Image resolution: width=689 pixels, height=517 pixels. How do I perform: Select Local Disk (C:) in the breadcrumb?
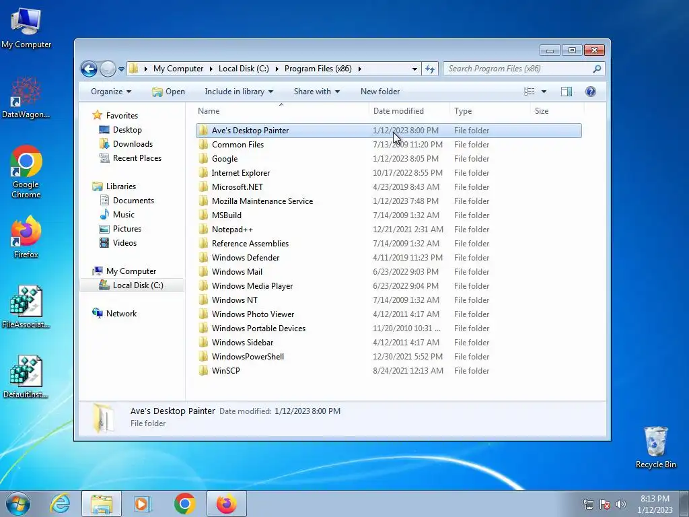244,69
